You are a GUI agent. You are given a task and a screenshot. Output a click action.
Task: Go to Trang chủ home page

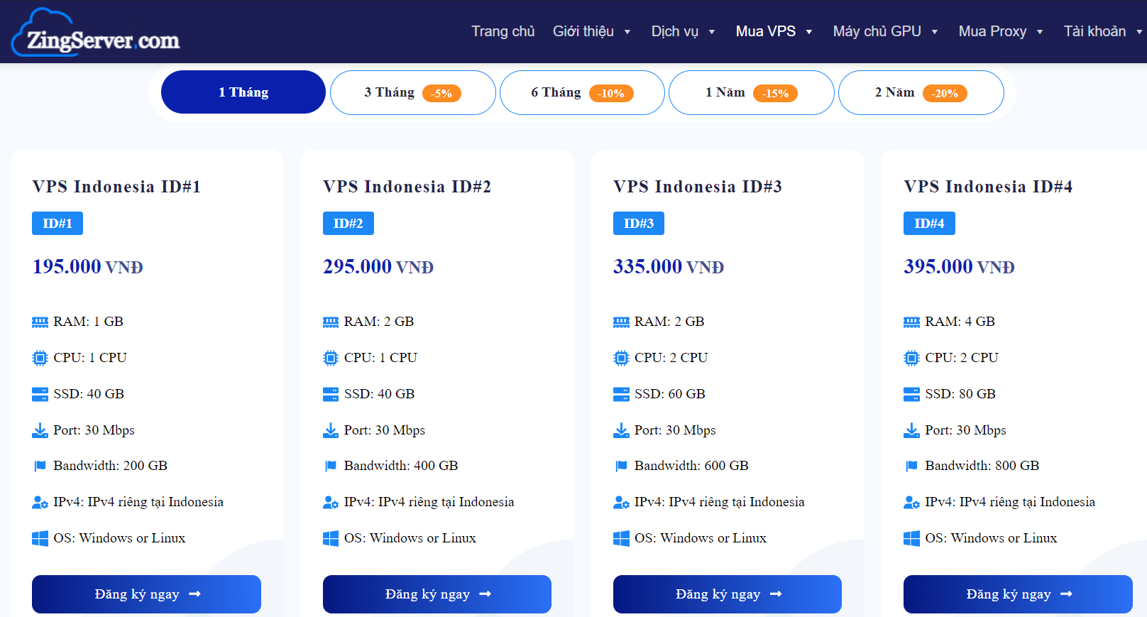pyautogui.click(x=503, y=31)
